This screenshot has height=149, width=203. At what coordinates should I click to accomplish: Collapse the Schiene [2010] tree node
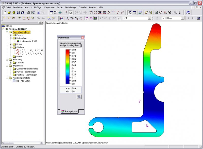pos(4,29)
